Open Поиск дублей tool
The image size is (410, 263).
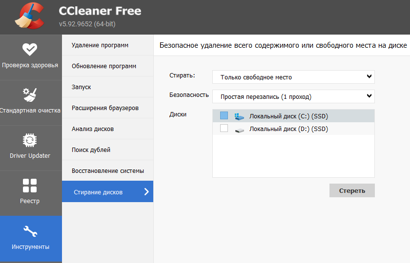(x=107, y=150)
